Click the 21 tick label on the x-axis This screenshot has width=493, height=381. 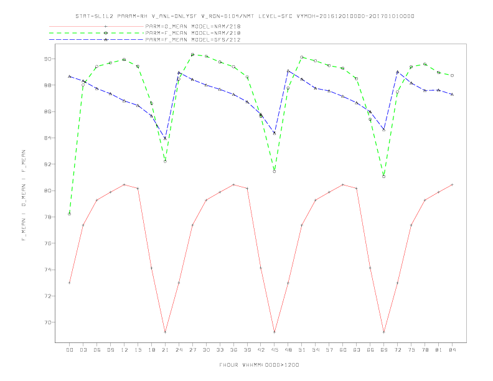point(165,350)
